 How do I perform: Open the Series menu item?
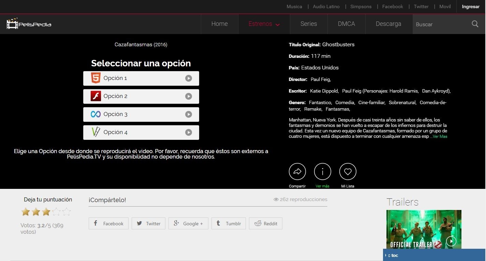309,24
